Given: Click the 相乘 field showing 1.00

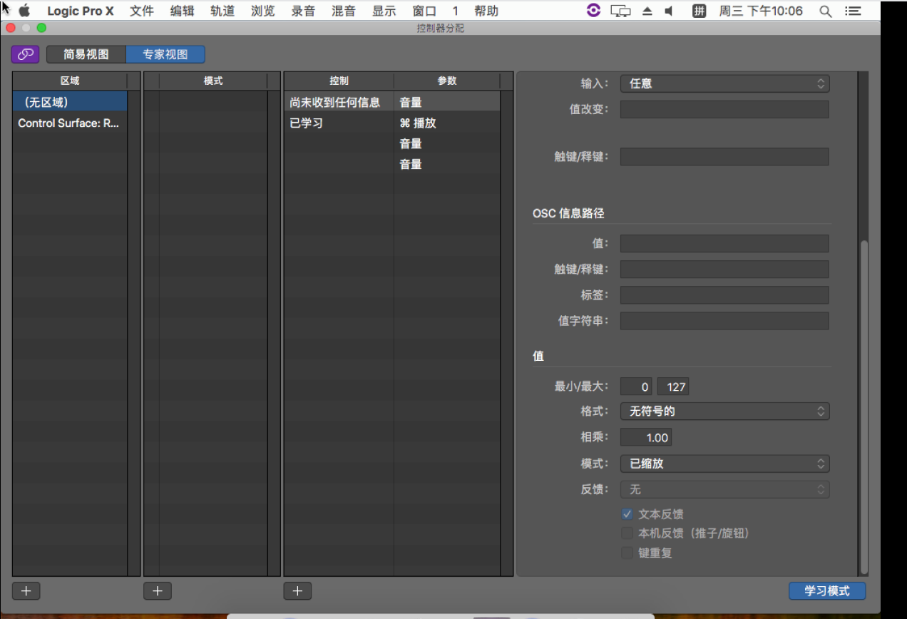Looking at the screenshot, I should pos(645,438).
